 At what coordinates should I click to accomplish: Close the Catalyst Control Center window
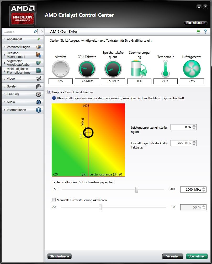205,7
